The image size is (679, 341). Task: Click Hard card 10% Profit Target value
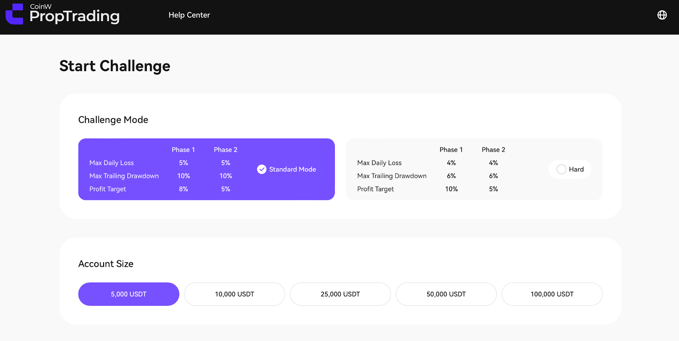point(452,189)
